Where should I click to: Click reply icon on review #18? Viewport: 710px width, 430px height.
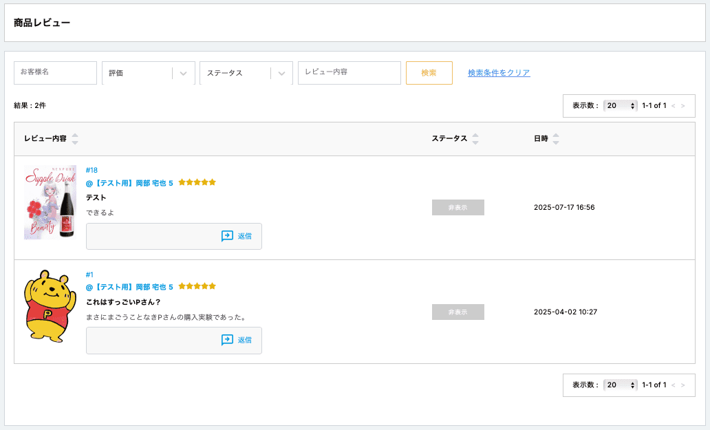click(x=227, y=236)
